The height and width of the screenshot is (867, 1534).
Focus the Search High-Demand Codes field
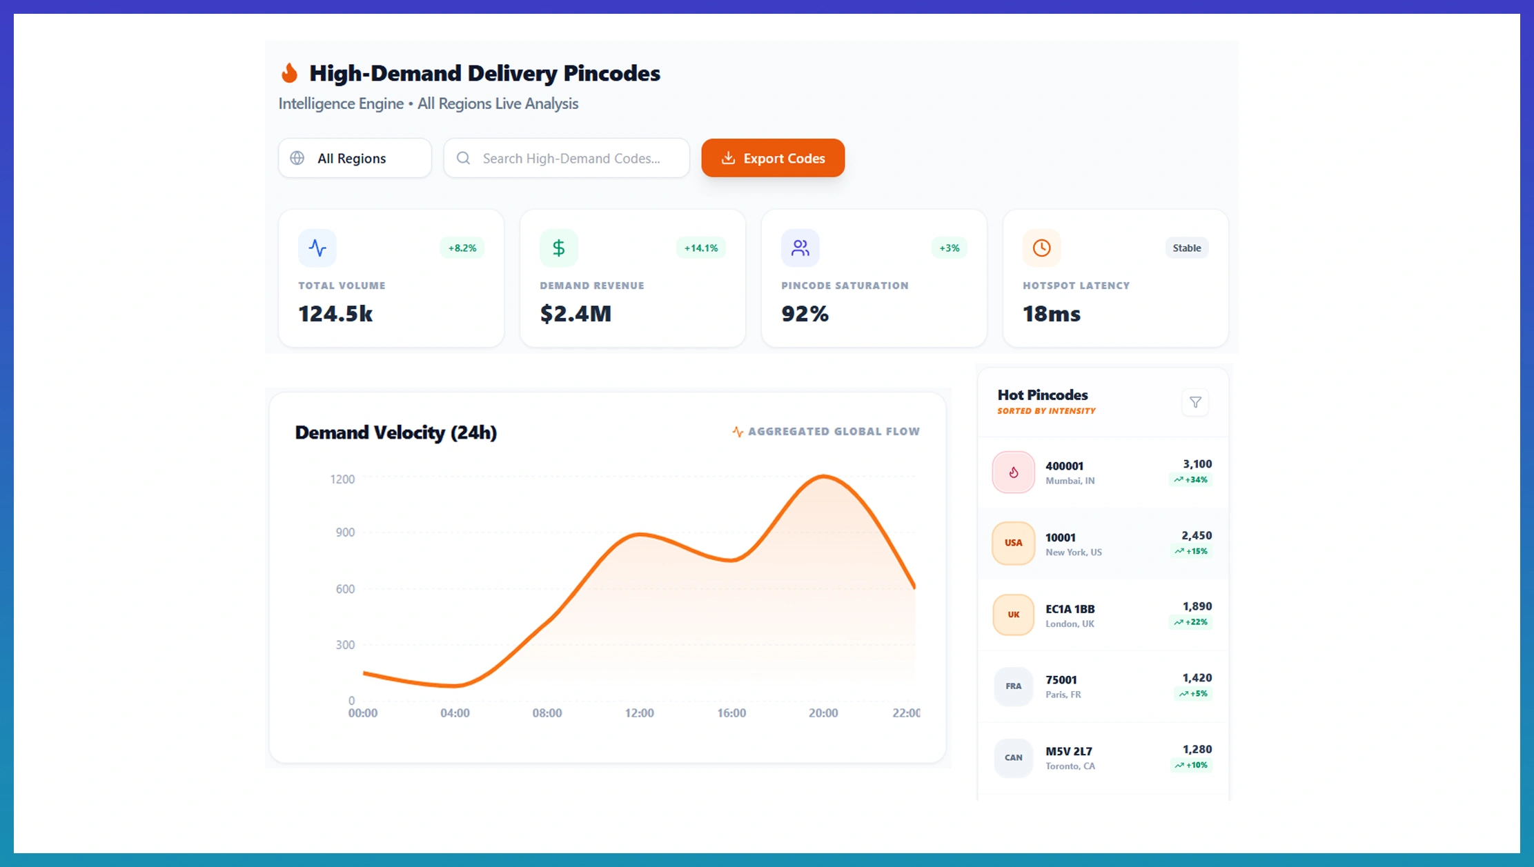point(571,158)
